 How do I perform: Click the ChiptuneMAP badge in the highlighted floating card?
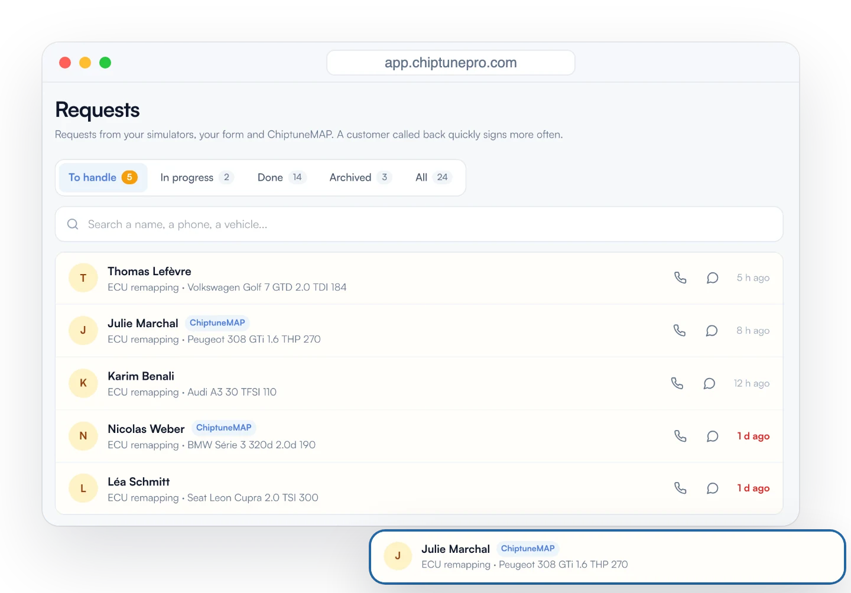[528, 548]
